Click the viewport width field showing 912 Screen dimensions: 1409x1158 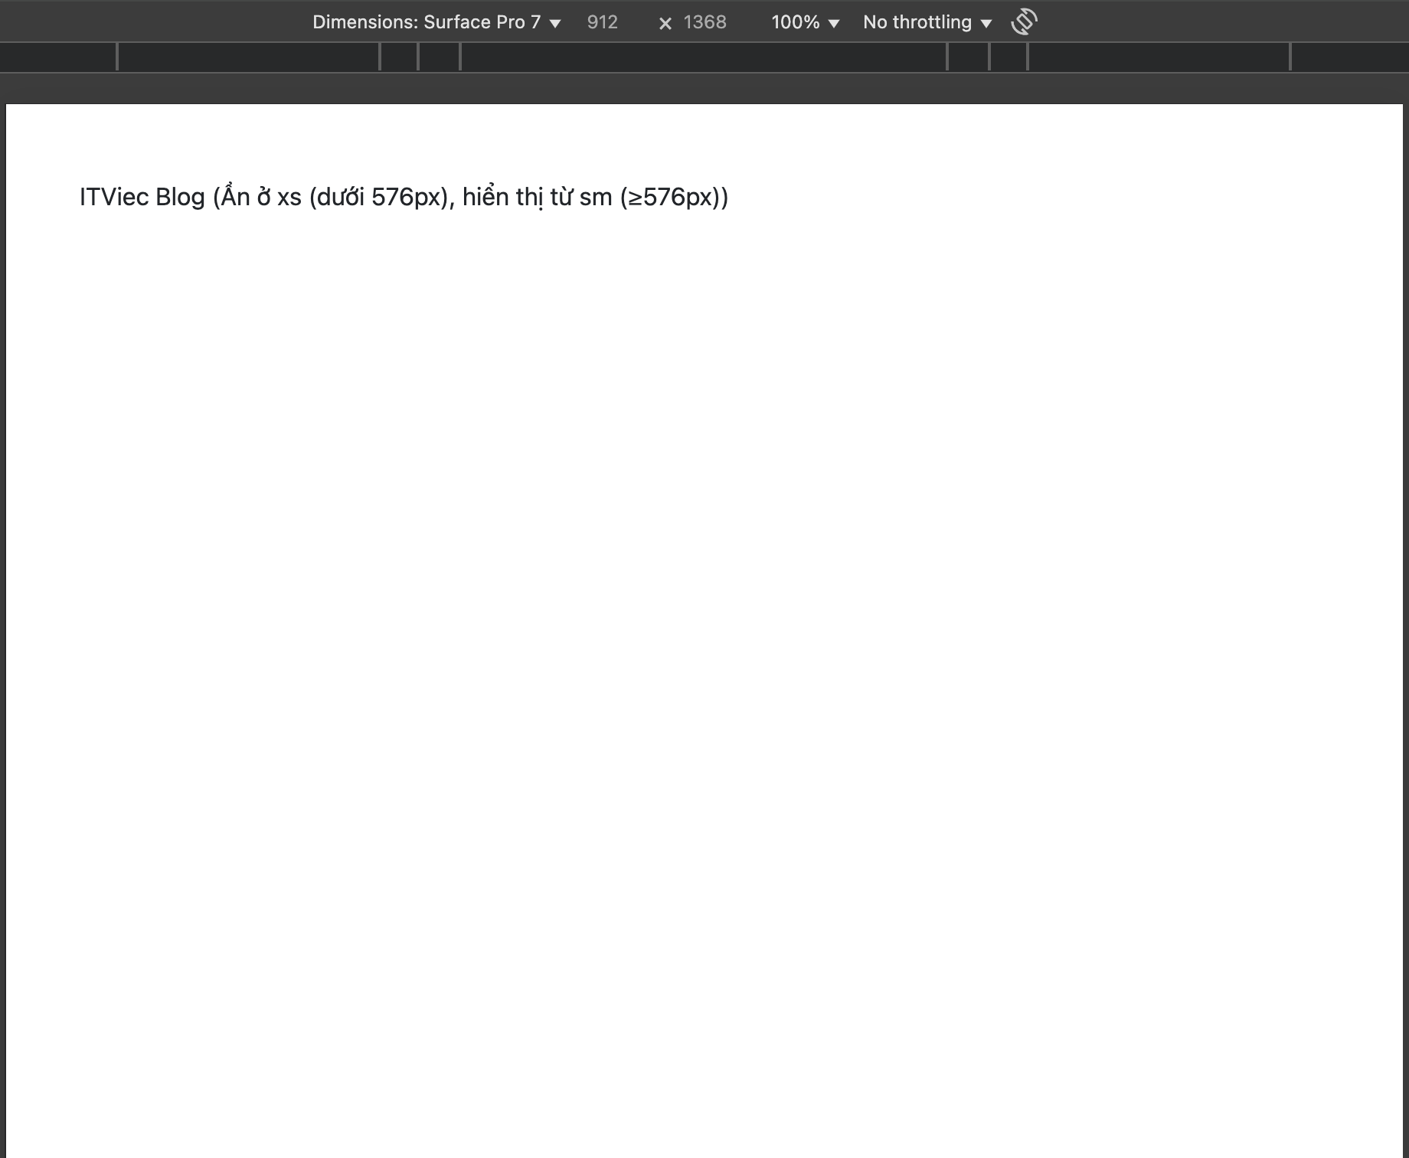click(x=603, y=22)
